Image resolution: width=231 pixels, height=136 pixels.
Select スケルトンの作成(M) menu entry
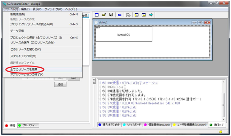42,56
